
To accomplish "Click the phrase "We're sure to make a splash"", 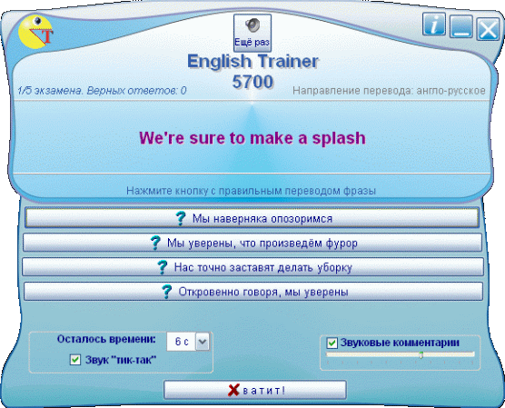I will [x=252, y=138].
